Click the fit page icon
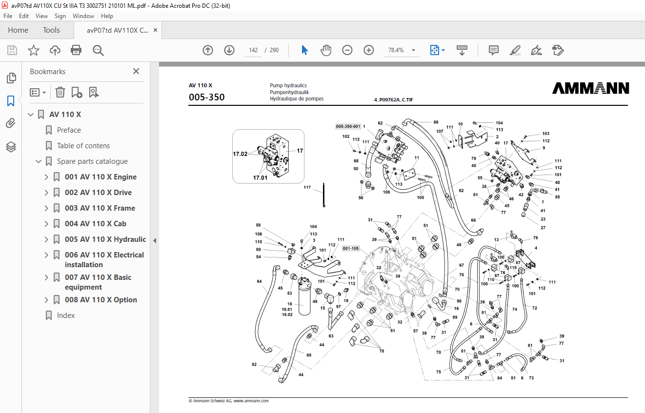This screenshot has height=413, width=645. point(434,50)
